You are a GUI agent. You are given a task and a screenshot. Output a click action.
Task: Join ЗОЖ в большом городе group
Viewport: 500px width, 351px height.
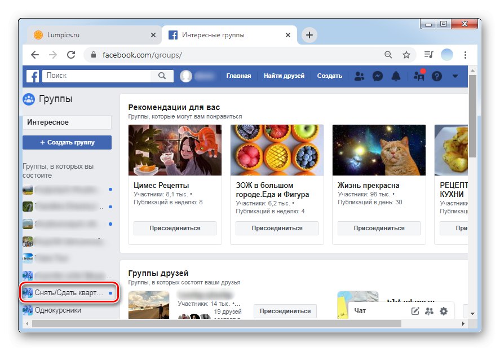click(277, 228)
